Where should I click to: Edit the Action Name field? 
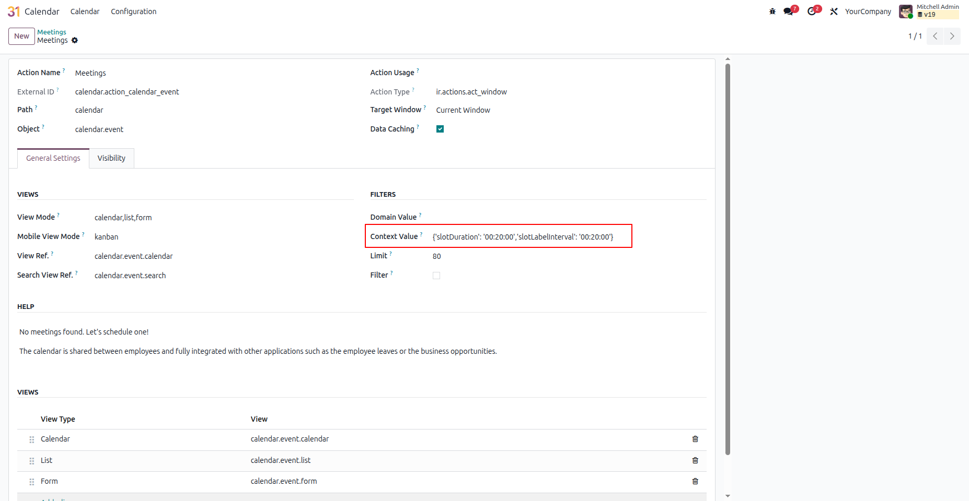214,73
